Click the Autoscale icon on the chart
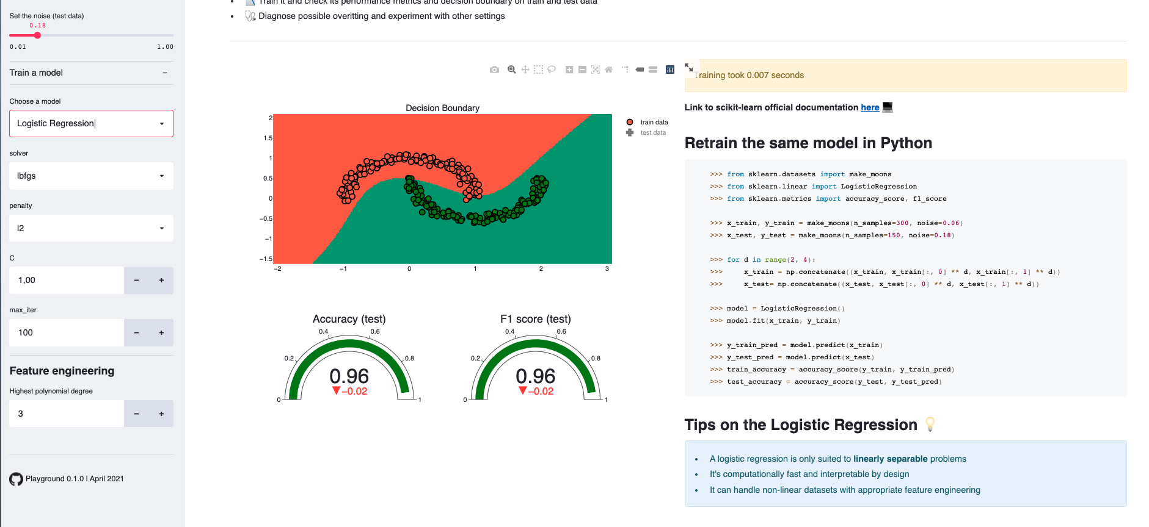This screenshot has height=527, width=1149. pyautogui.click(x=596, y=70)
